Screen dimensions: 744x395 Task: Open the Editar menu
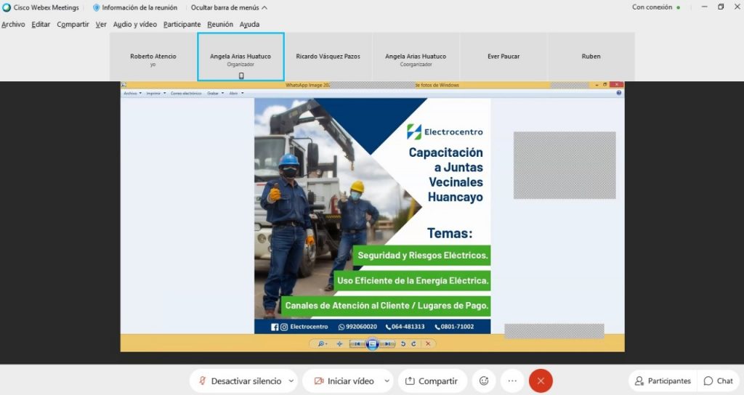(x=41, y=24)
